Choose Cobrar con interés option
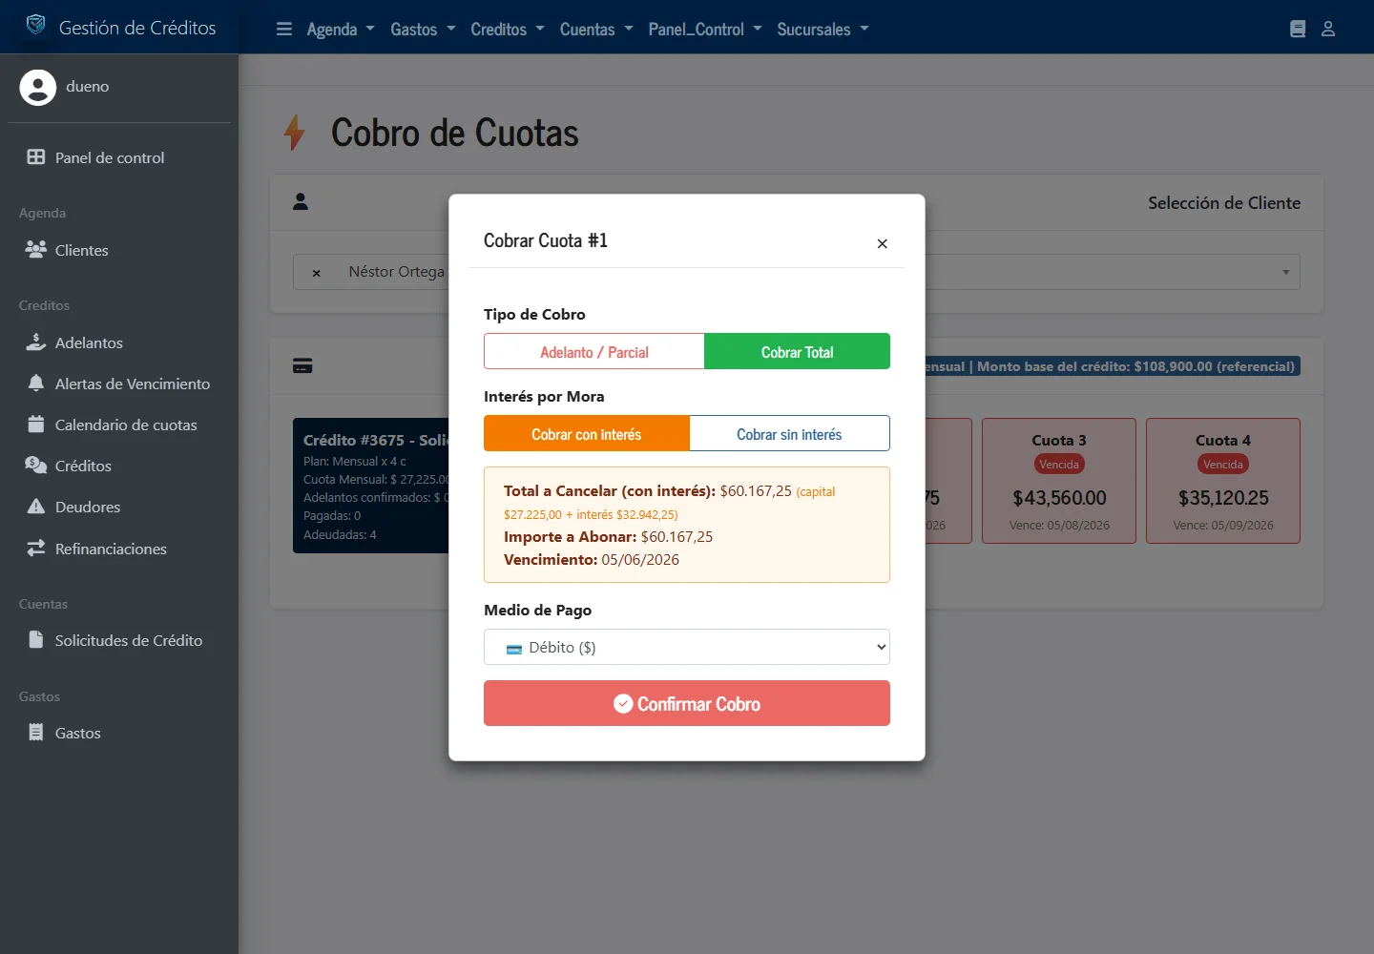This screenshot has width=1374, height=954. click(x=587, y=434)
